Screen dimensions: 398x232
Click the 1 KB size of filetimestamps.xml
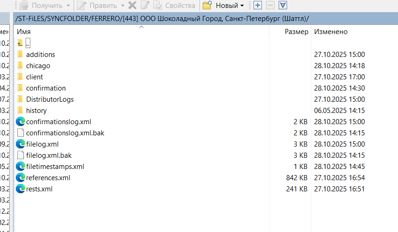pyautogui.click(x=301, y=167)
